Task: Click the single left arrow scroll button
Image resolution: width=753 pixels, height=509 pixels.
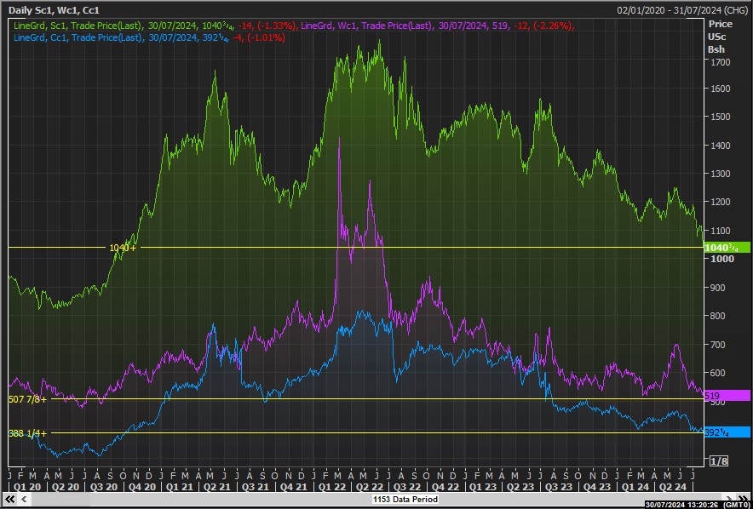Action: click(x=22, y=500)
